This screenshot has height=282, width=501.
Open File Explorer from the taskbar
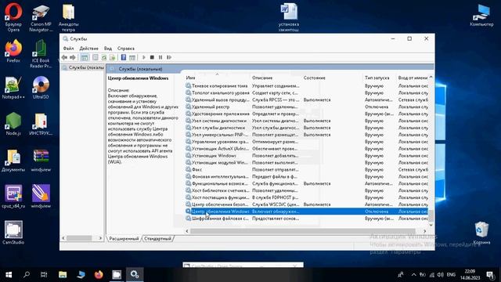tap(63, 274)
